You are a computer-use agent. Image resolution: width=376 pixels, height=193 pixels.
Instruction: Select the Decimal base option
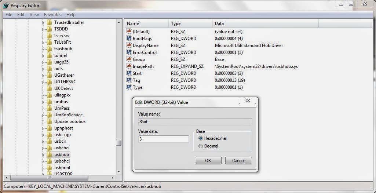201,146
